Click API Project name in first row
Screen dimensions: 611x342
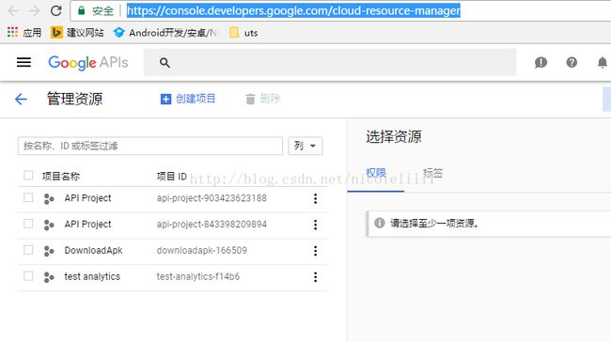point(87,198)
